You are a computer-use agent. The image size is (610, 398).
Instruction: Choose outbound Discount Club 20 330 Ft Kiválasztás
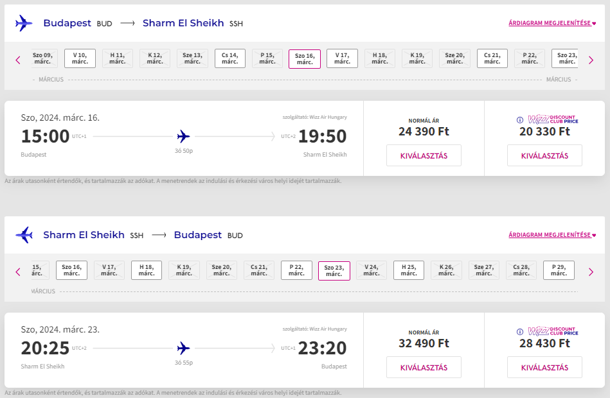click(544, 155)
